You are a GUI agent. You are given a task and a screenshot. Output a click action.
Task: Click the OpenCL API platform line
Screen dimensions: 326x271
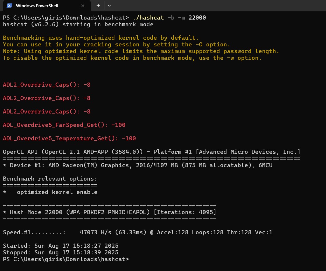151,152
